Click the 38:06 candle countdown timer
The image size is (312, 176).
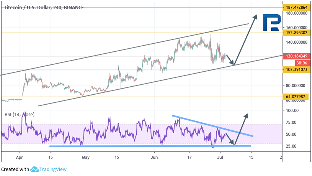300,62
